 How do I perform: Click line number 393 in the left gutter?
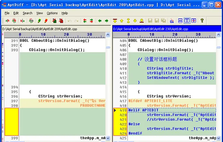tap(14, 50)
